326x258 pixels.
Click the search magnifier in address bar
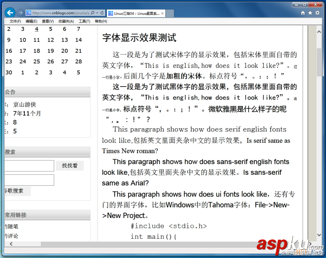[x=93, y=13]
